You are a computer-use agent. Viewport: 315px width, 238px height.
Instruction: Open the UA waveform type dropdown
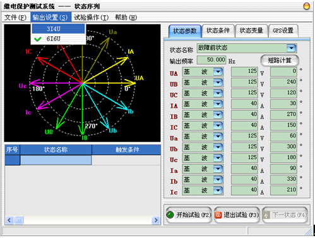point(218,72)
